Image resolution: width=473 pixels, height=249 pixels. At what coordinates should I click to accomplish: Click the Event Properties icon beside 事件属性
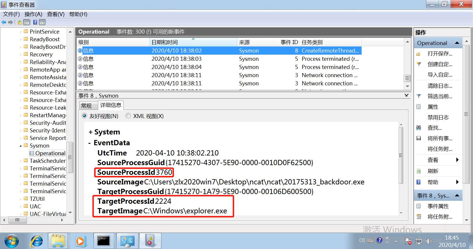419,206
